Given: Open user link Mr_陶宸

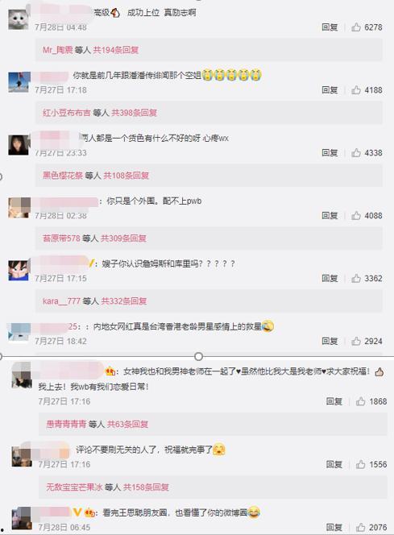Looking at the screenshot, I should (x=58, y=50).
